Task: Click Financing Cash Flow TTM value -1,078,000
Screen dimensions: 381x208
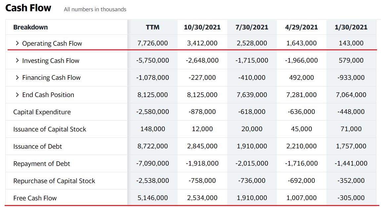Action: pyautogui.click(x=152, y=78)
